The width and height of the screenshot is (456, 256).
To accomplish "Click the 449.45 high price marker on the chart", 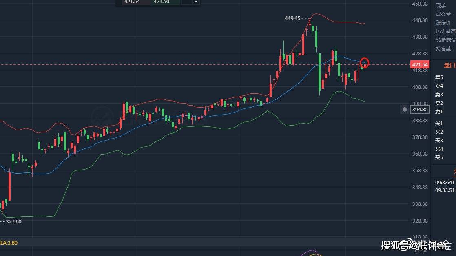I will (x=292, y=18).
